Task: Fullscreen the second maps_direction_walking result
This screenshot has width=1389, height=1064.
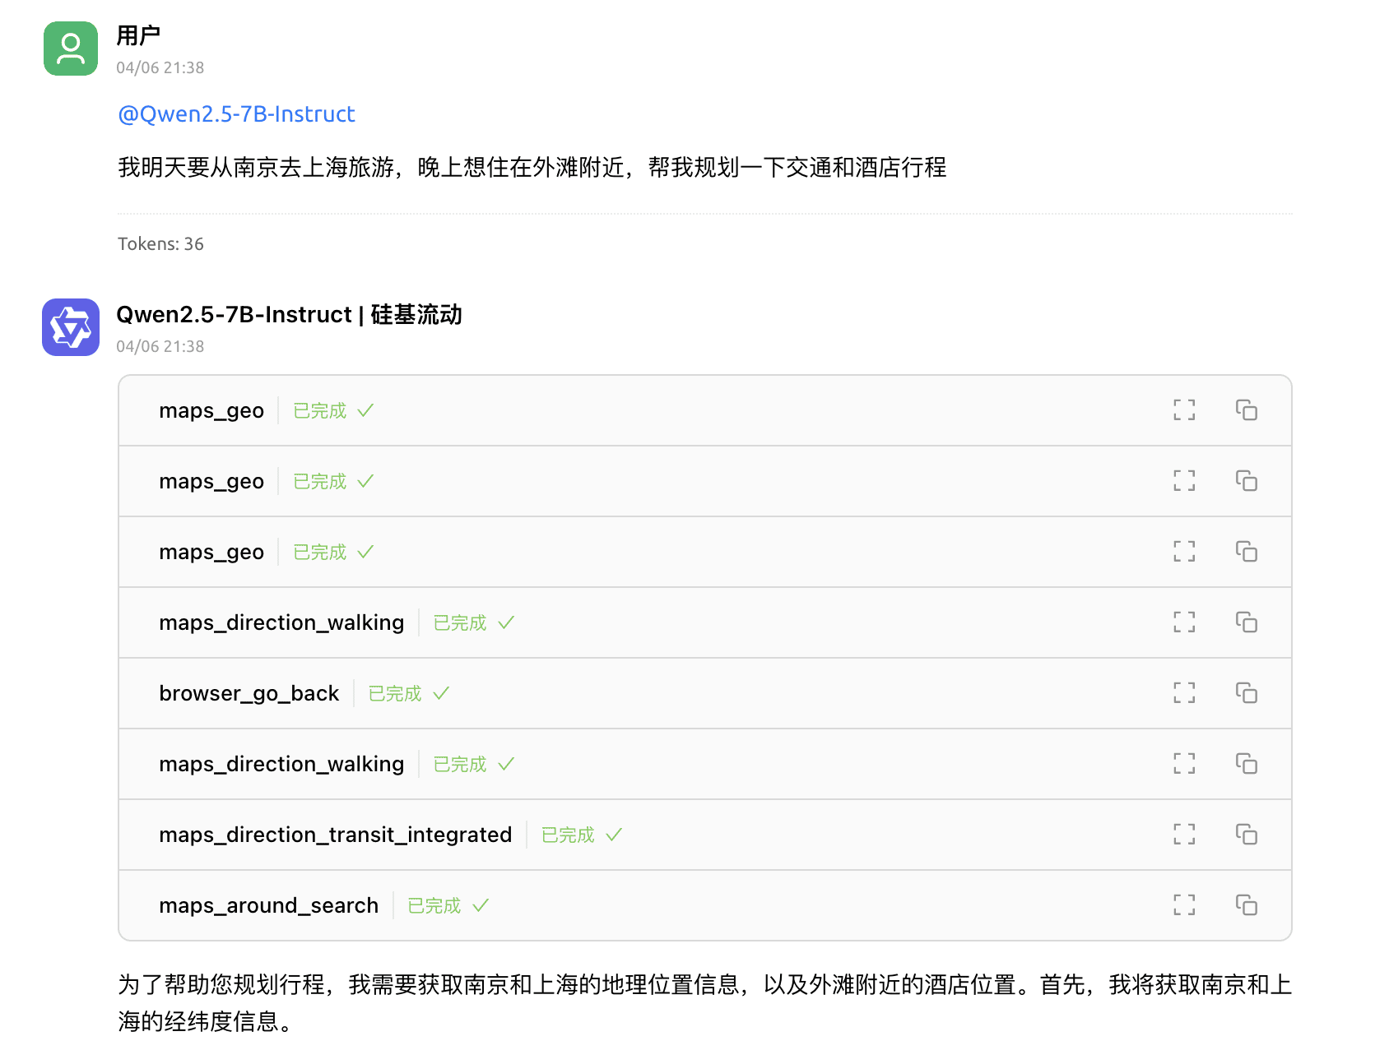Action: pos(1184,764)
